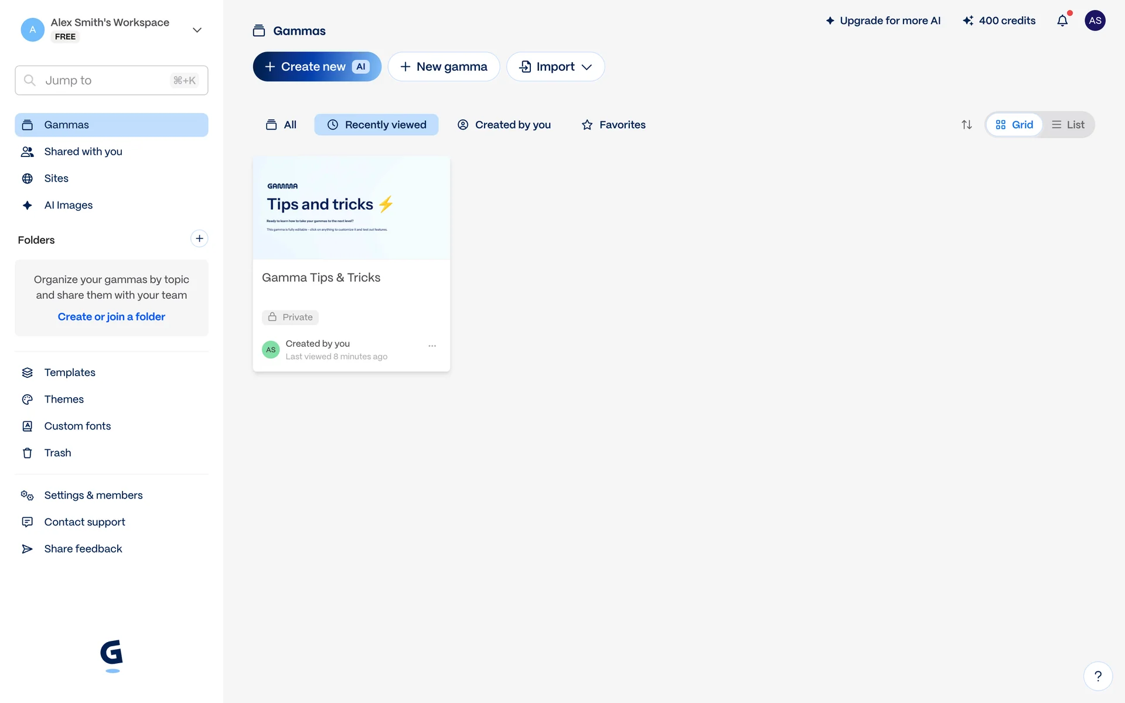Select the All gammas tab

tap(281, 125)
